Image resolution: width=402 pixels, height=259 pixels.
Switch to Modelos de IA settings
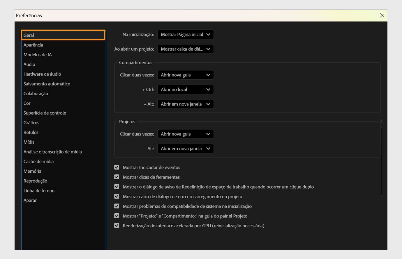[x=38, y=54]
